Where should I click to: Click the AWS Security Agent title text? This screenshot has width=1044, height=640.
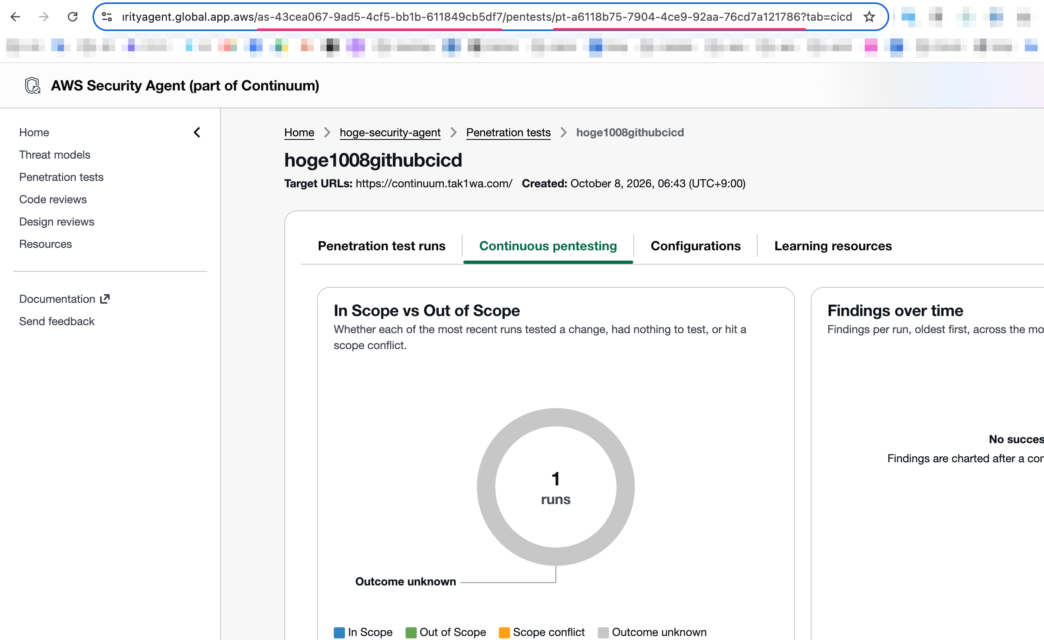point(185,86)
